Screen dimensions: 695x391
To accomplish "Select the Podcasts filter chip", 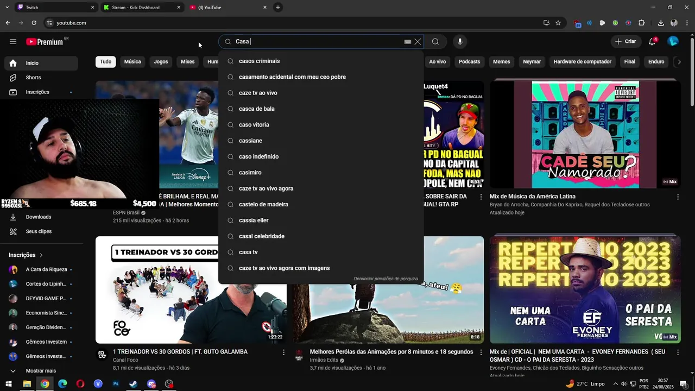I will point(469,61).
